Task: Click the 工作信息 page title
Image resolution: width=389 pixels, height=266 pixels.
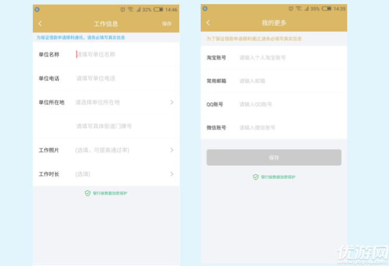Action: coord(106,24)
